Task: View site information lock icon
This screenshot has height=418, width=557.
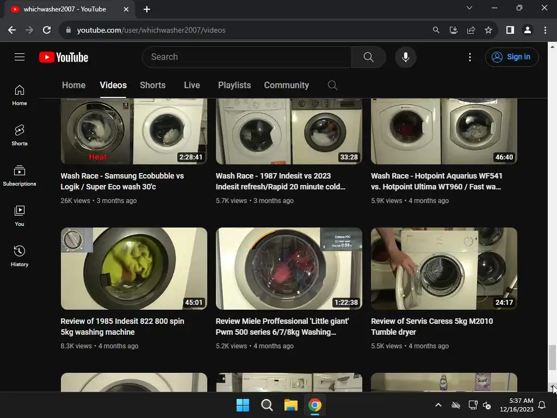Action: click(69, 30)
